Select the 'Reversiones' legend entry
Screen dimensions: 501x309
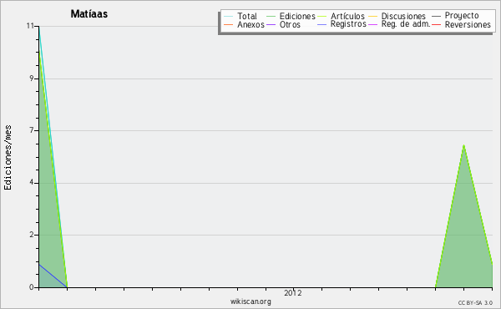click(x=468, y=24)
